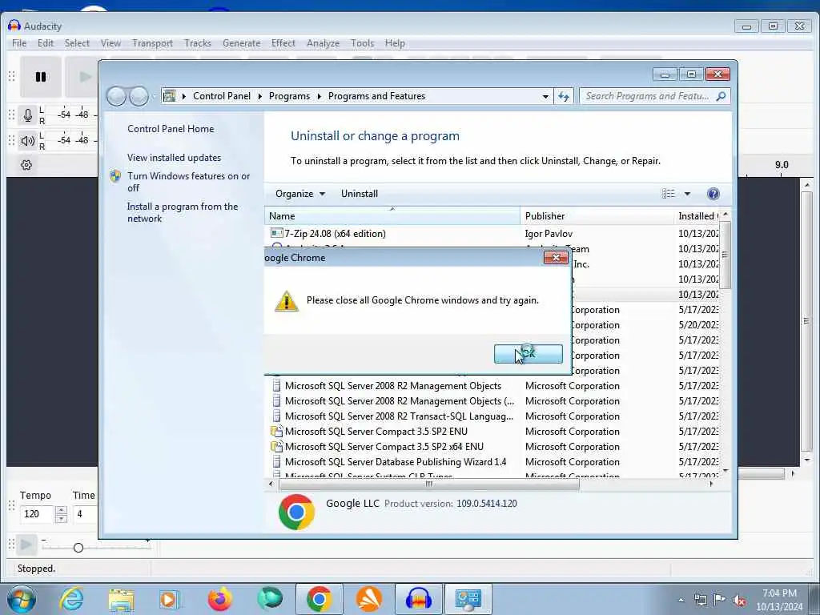Image resolution: width=820 pixels, height=615 pixels.
Task: Open Internet Explorer from the taskbar
Action: 71,599
